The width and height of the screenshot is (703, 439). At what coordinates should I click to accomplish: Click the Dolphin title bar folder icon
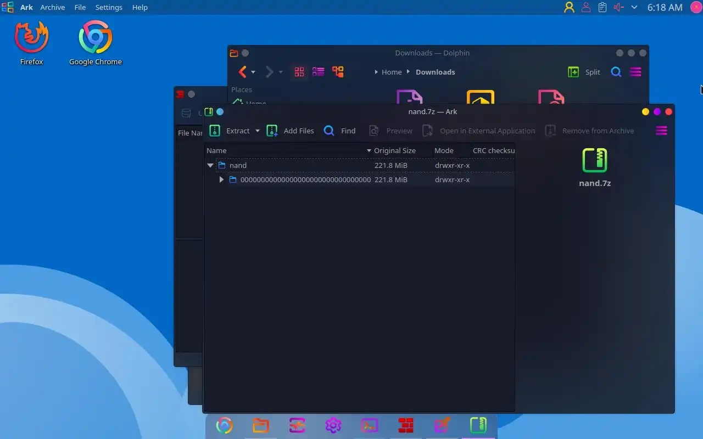point(234,53)
